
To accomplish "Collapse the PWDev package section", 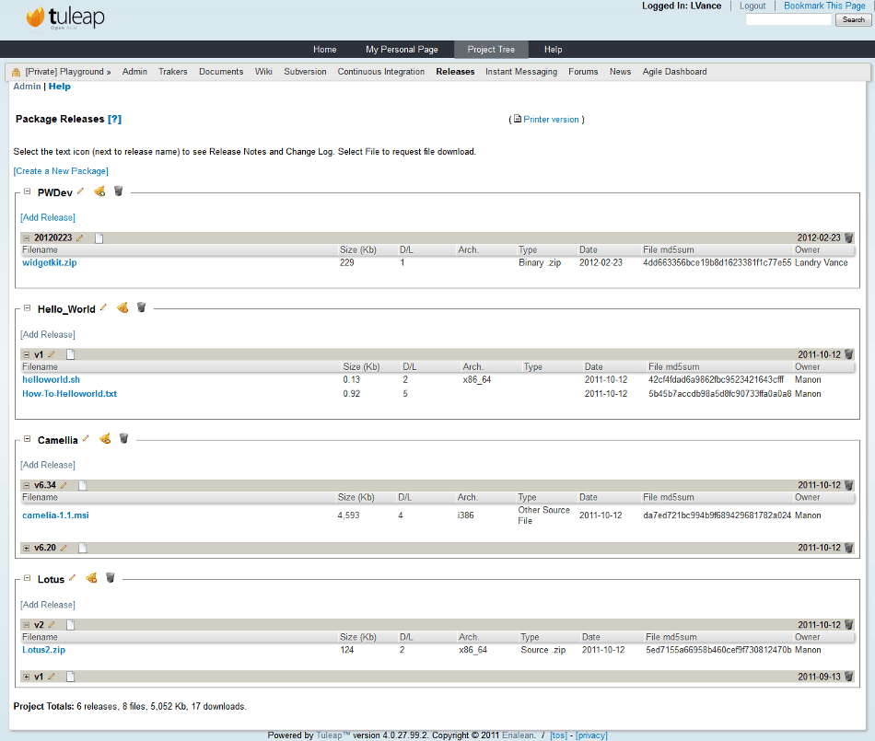I will pos(27,192).
